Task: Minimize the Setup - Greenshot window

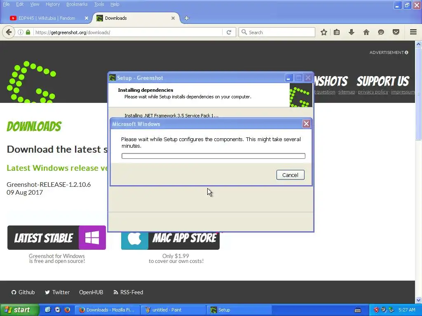Action: tap(288, 78)
